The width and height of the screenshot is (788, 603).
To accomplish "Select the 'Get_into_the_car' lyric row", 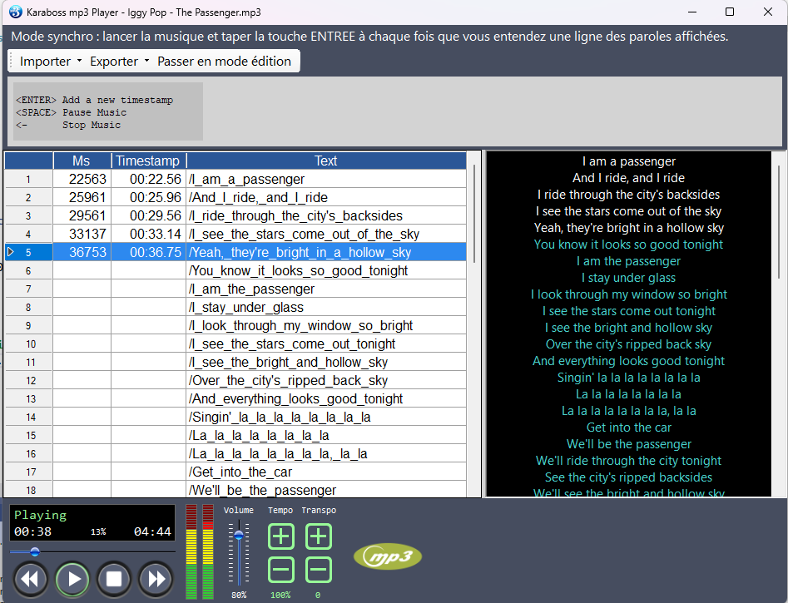I will coord(298,472).
